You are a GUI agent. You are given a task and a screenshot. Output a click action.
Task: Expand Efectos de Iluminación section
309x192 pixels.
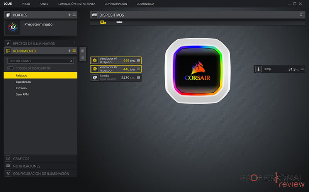[x=41, y=44]
